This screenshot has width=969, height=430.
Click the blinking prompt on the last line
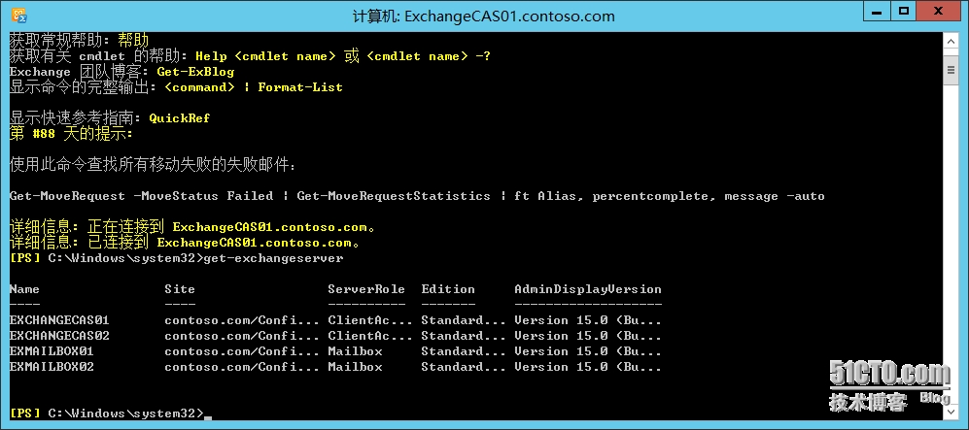click(208, 414)
